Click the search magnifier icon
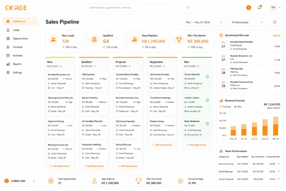The height and width of the screenshot is (191, 286). (188, 7)
